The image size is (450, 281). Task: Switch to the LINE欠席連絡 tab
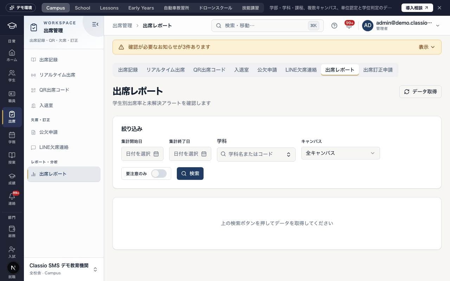pos(301,70)
